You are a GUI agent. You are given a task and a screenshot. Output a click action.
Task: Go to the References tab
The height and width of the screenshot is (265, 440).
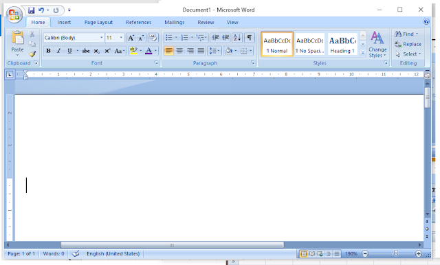138,23
